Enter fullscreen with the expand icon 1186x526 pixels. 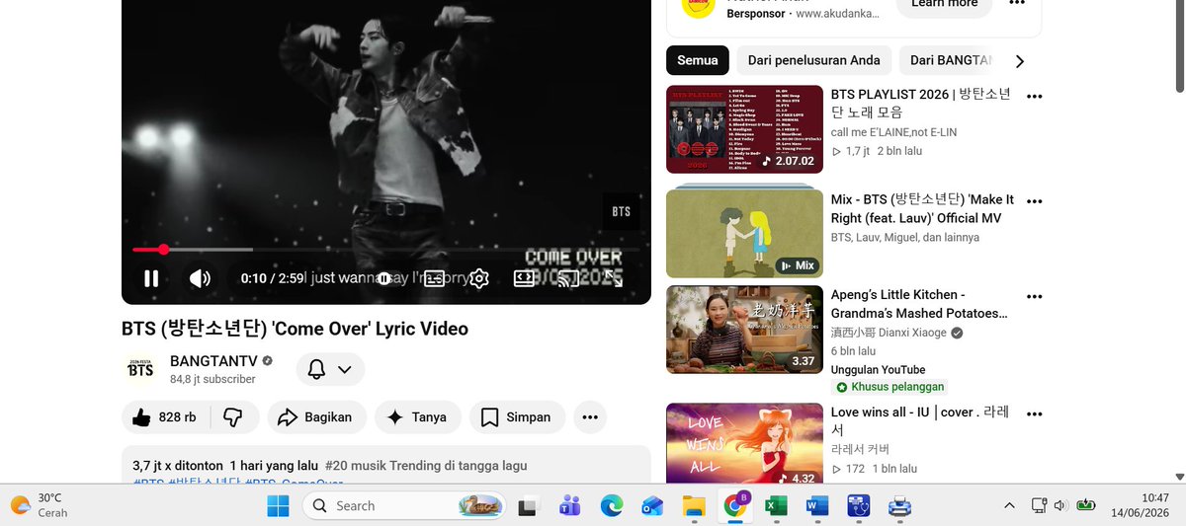click(x=614, y=278)
